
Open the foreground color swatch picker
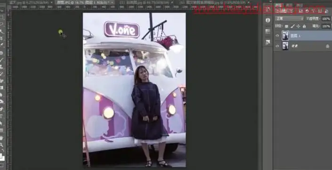click(x=1, y=156)
